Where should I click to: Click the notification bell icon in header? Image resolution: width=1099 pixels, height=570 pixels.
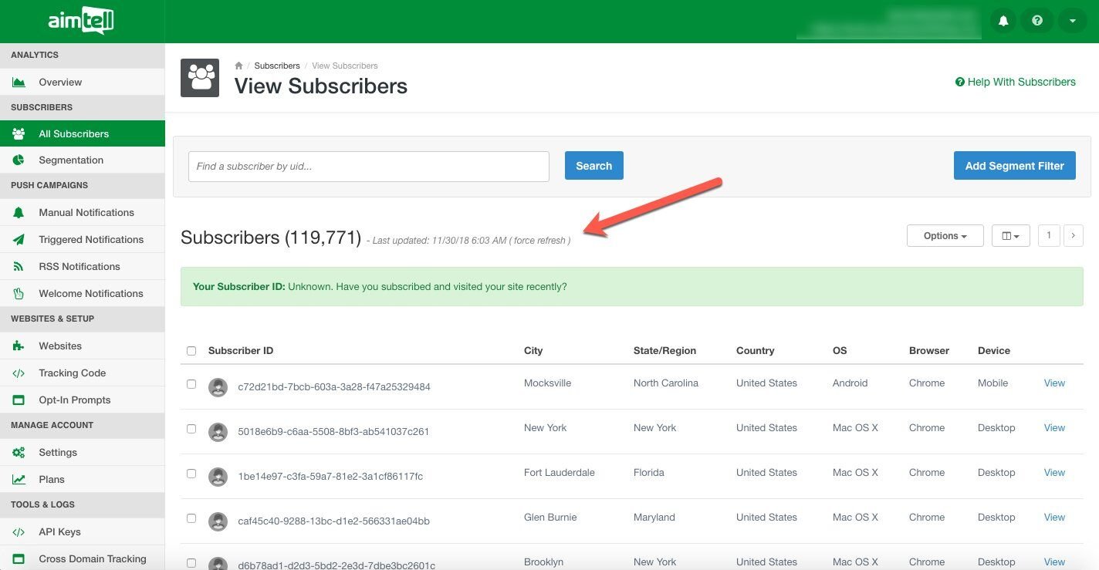coord(1003,21)
